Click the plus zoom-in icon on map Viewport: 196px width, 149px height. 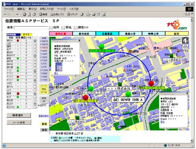click(185, 40)
